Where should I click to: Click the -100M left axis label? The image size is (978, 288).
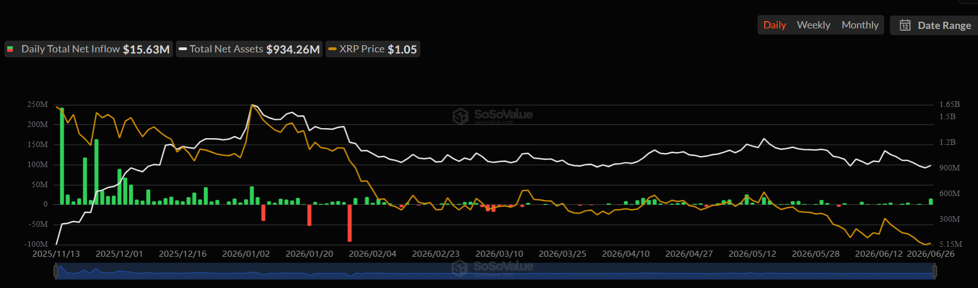36,244
